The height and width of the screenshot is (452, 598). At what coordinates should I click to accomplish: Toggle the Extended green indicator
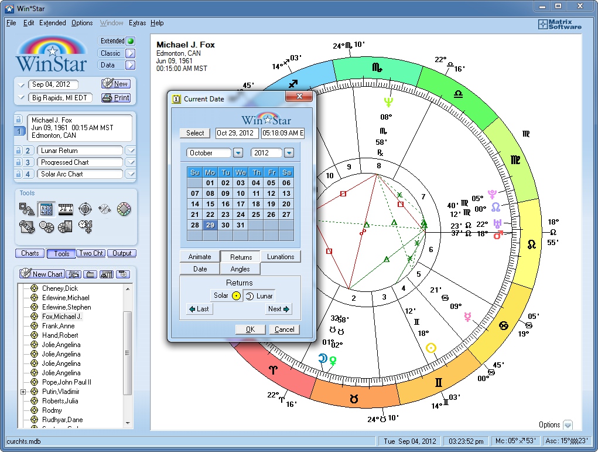131,41
